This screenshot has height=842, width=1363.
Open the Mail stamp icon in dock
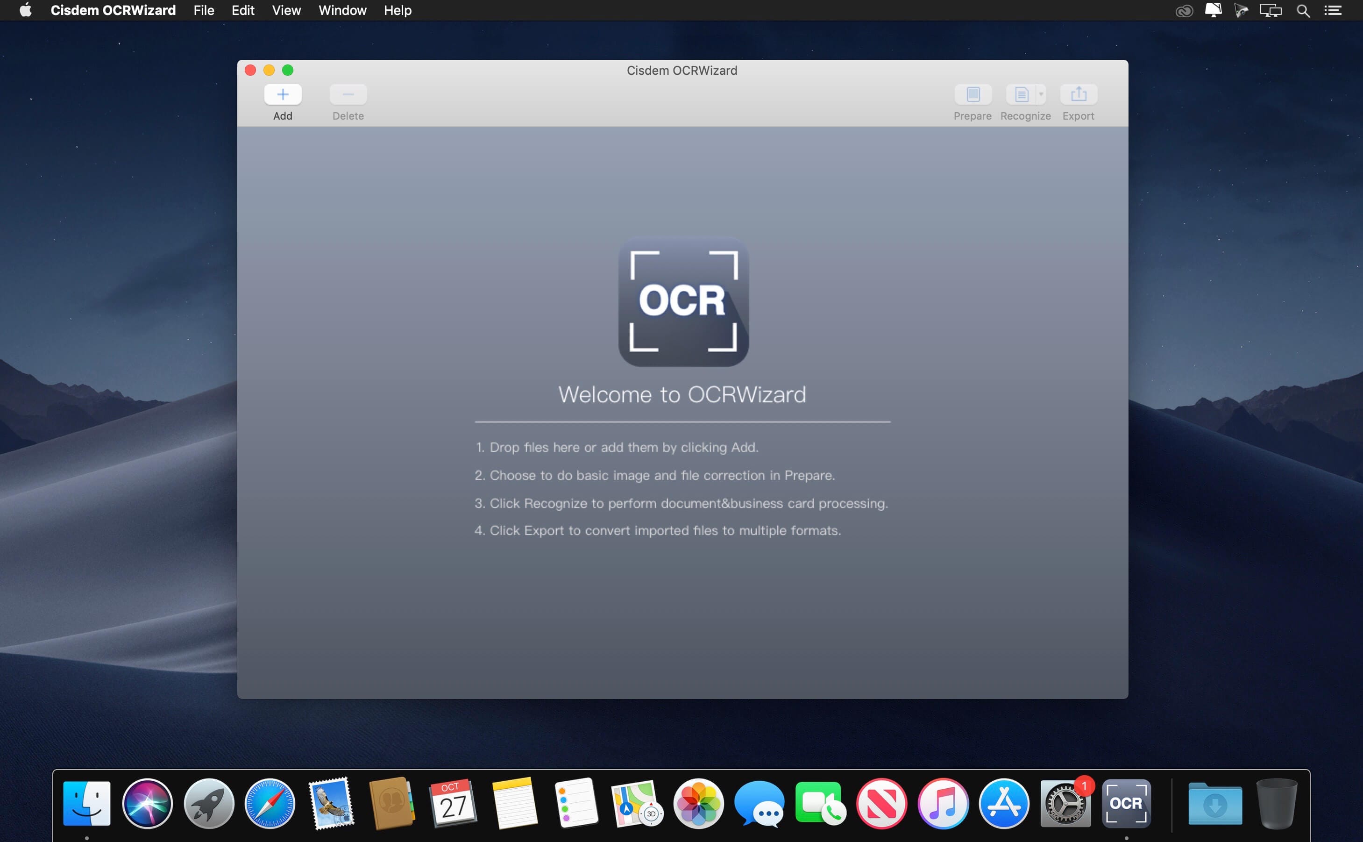coord(331,803)
